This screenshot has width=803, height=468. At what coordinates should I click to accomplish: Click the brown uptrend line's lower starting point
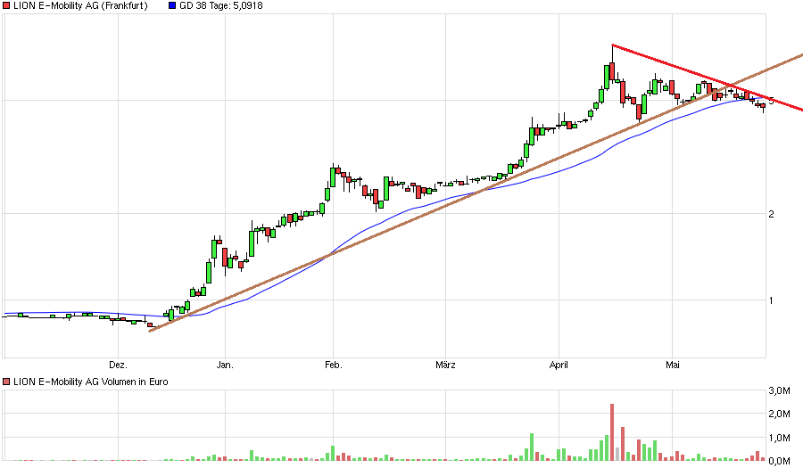coord(150,331)
